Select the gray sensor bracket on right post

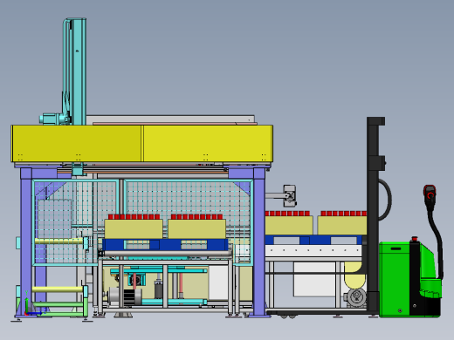click(x=282, y=196)
